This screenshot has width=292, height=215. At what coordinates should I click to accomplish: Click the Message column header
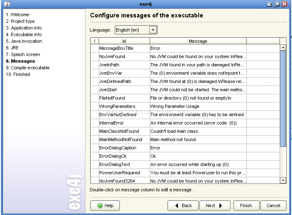pyautogui.click(x=198, y=41)
